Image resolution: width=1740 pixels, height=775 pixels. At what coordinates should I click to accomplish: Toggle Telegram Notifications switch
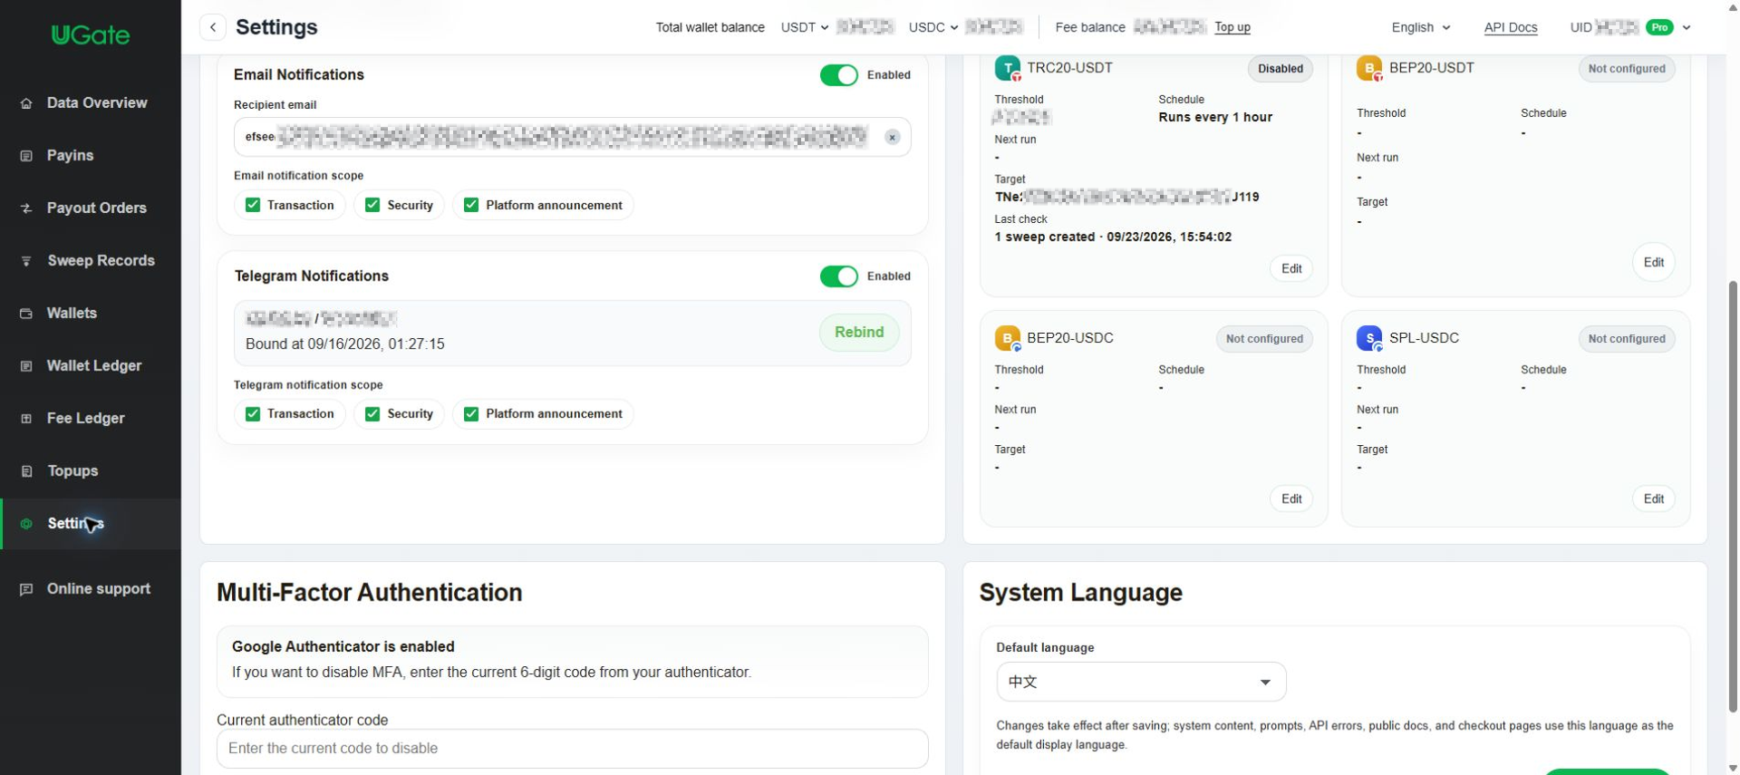click(x=839, y=276)
